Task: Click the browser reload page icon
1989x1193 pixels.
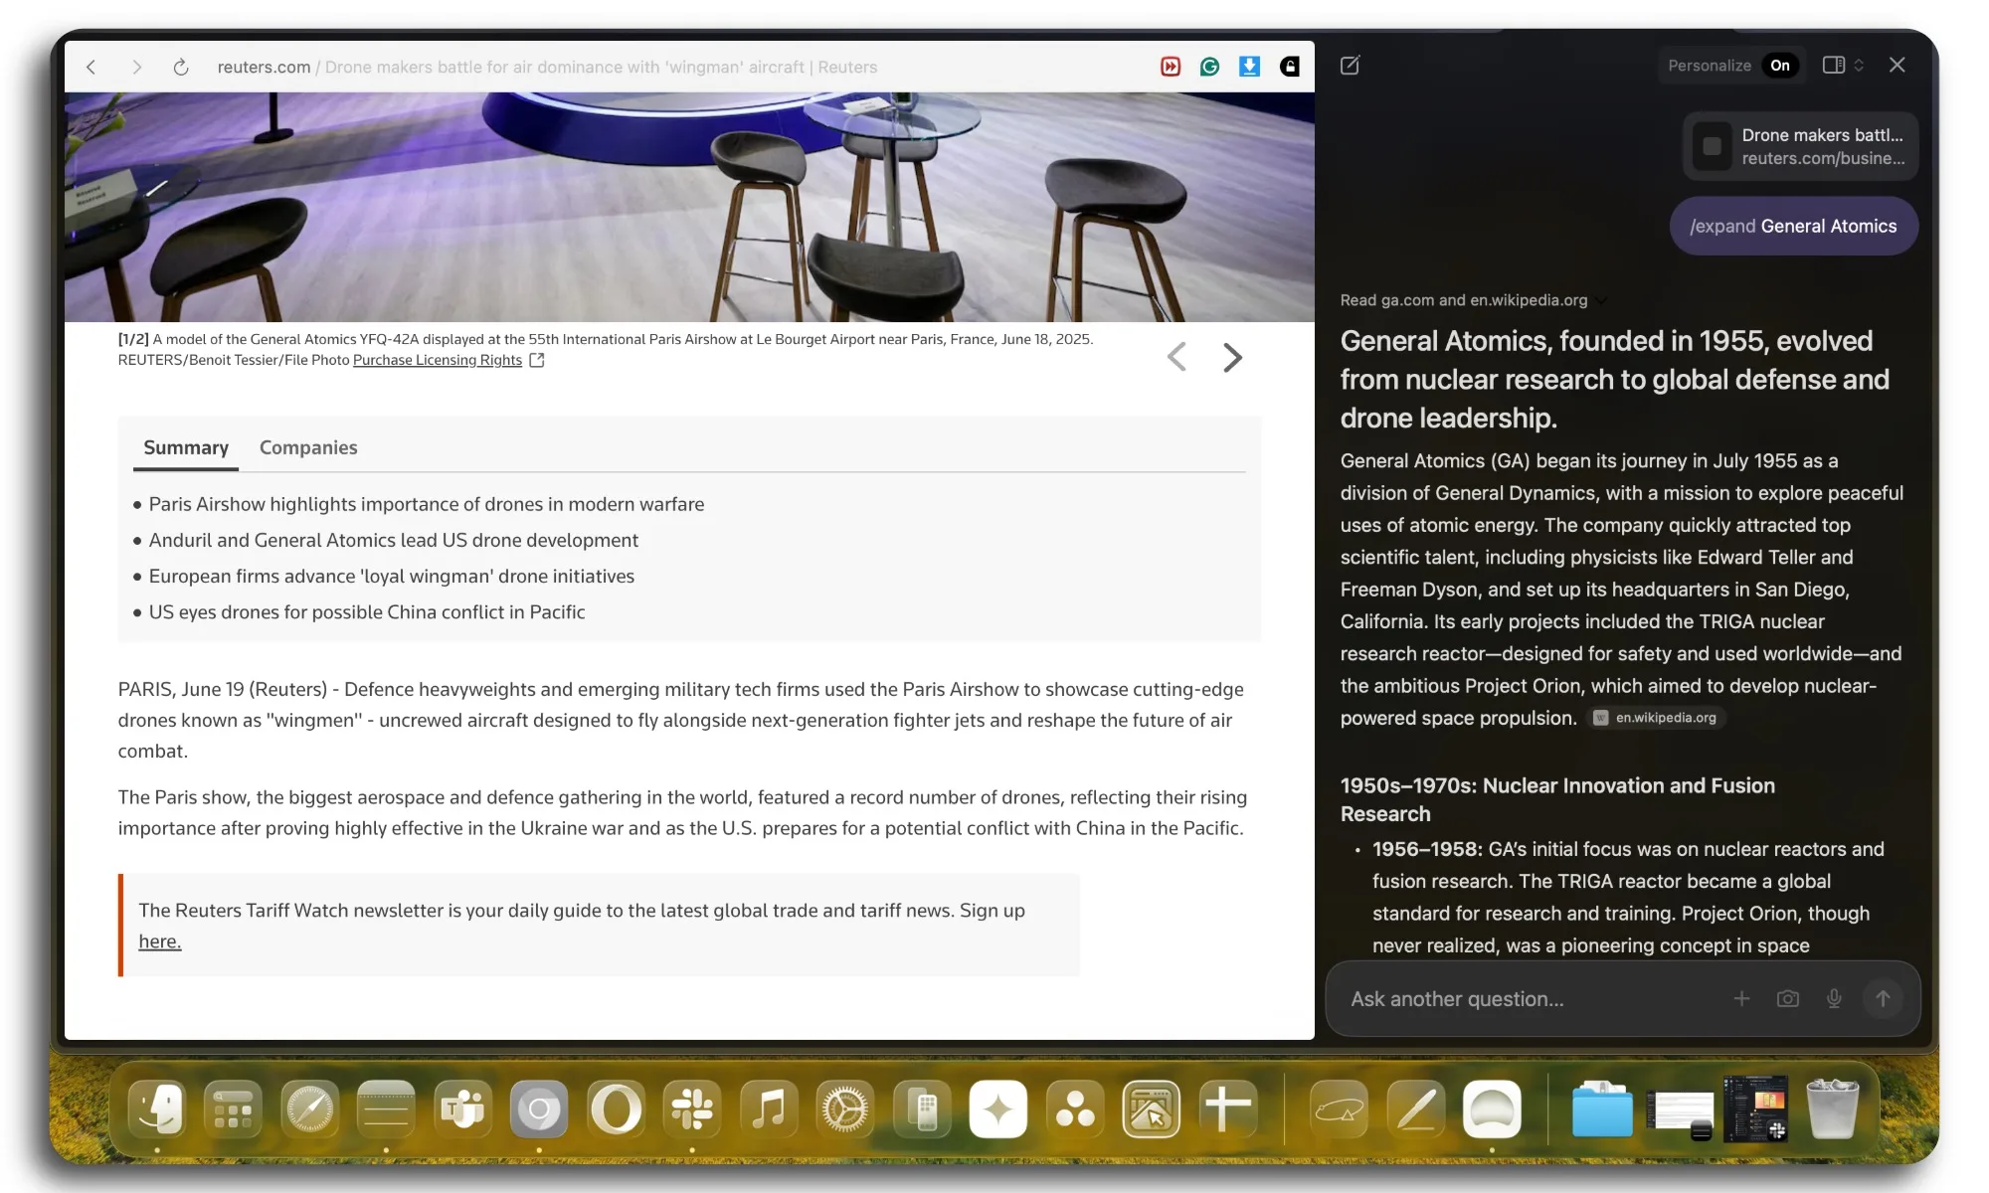Action: pyautogui.click(x=180, y=67)
